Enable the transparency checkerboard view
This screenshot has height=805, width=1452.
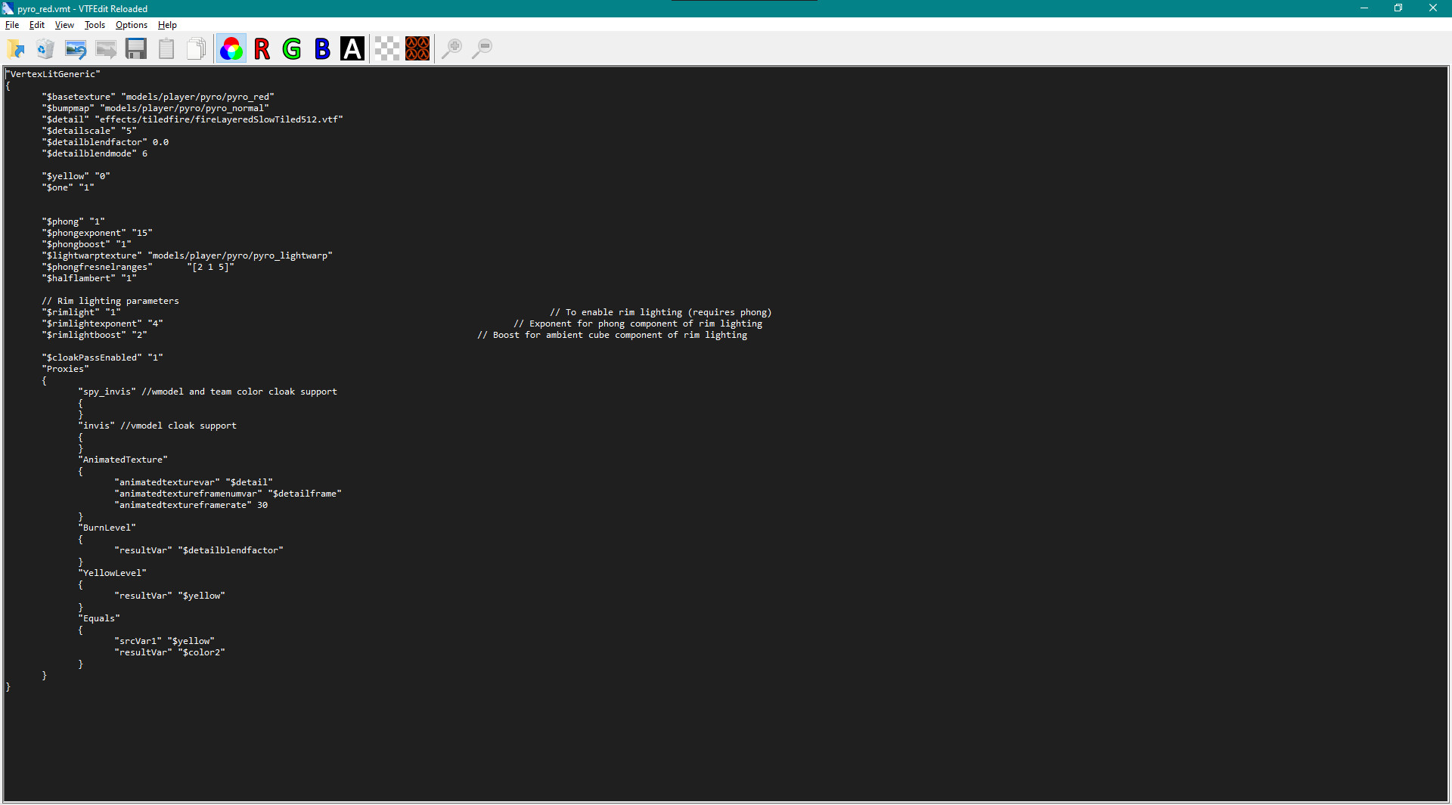pos(387,48)
